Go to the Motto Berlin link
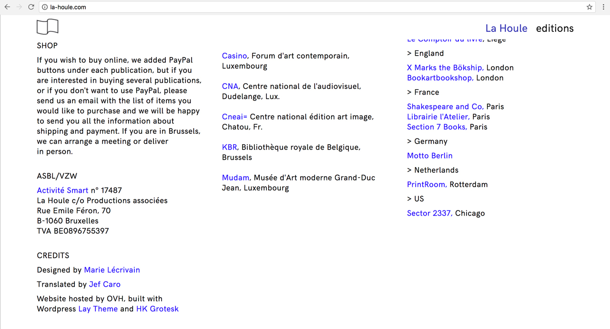The width and height of the screenshot is (610, 329). click(x=429, y=156)
